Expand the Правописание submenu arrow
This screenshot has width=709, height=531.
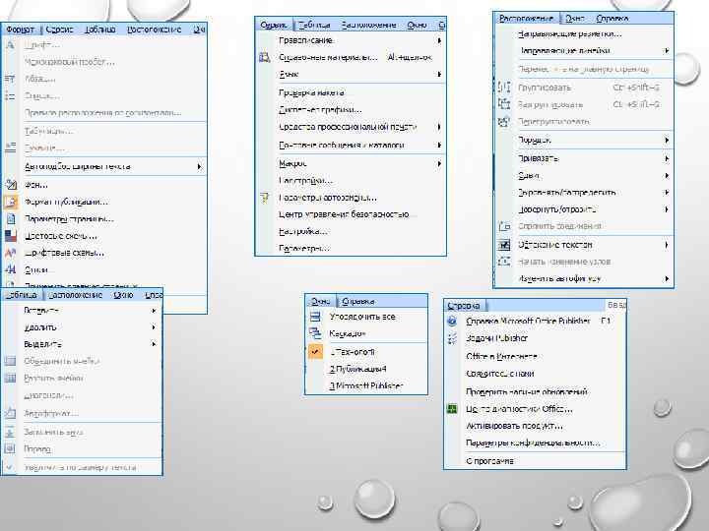pos(439,40)
